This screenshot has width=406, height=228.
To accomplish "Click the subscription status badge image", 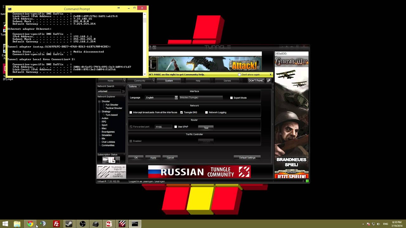I will pos(111,160).
